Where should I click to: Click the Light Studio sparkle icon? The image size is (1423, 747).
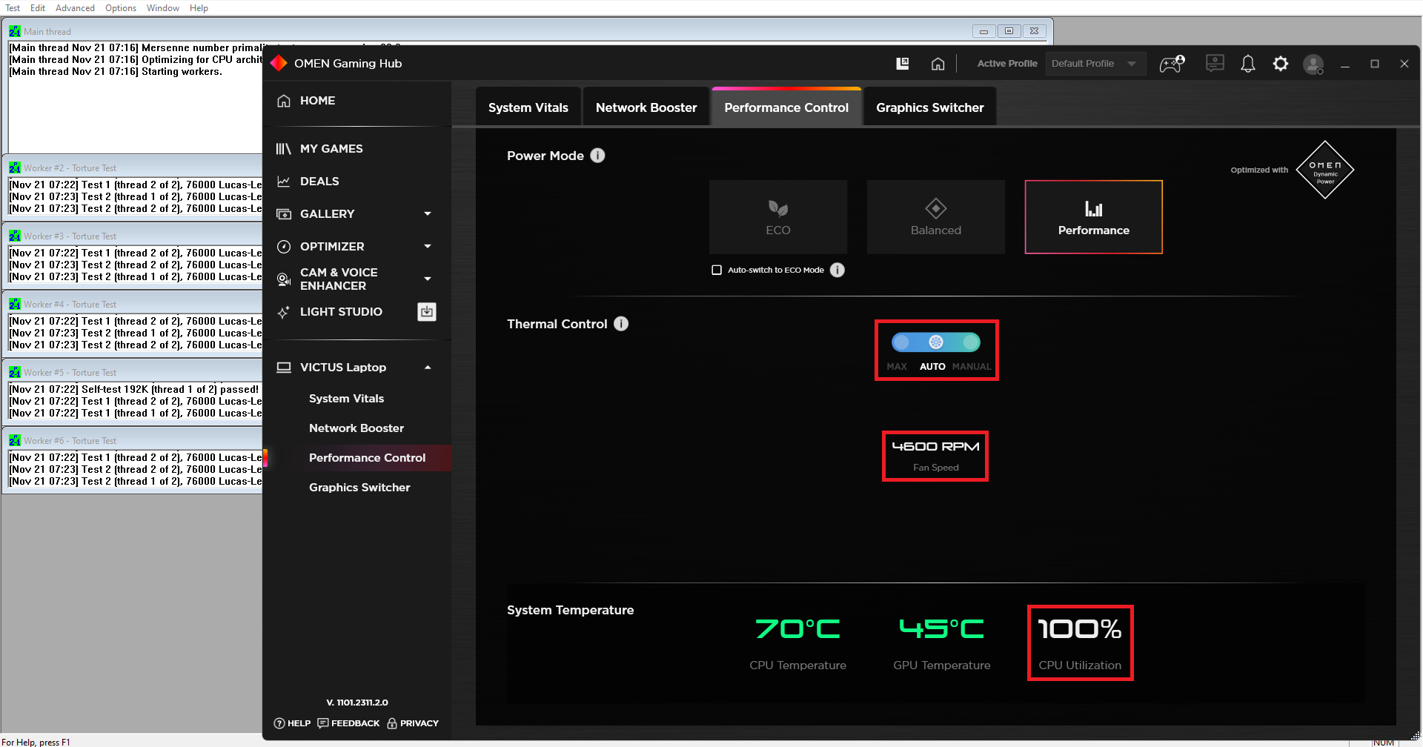coord(283,313)
